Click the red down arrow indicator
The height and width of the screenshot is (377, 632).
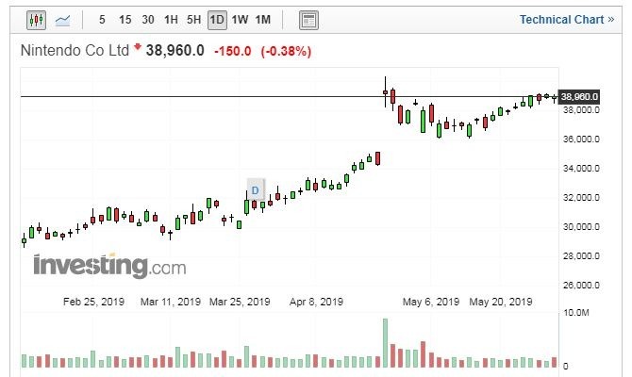(138, 47)
